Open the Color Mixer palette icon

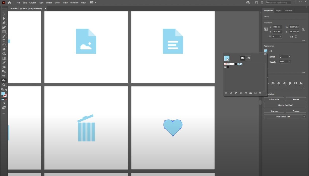pos(248,58)
